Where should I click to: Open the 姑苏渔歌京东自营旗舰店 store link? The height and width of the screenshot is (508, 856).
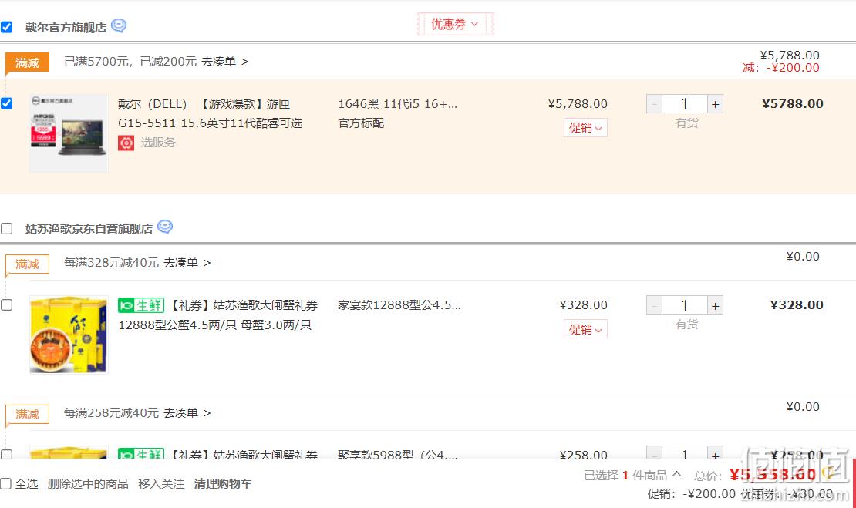click(89, 229)
